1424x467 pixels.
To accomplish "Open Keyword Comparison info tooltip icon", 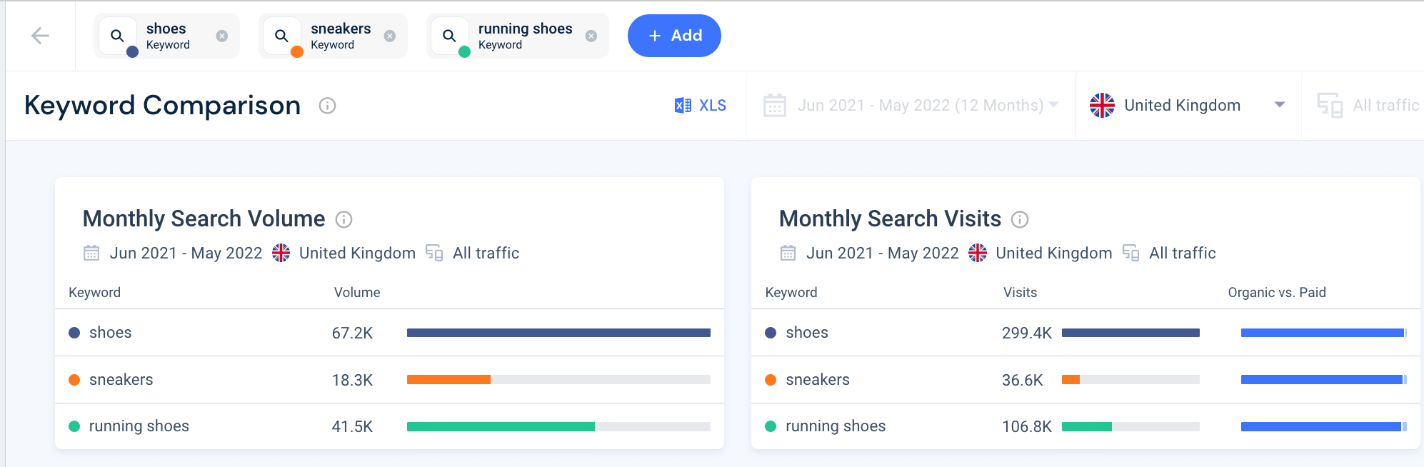I will [x=327, y=106].
